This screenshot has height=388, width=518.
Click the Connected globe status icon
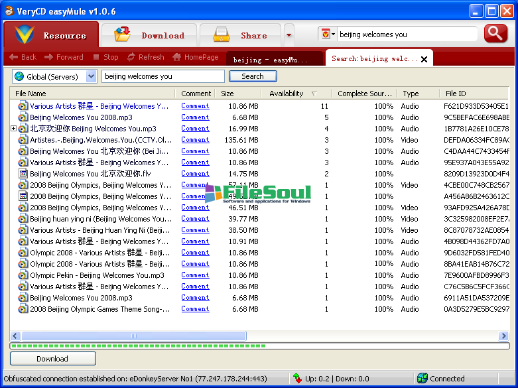click(422, 379)
